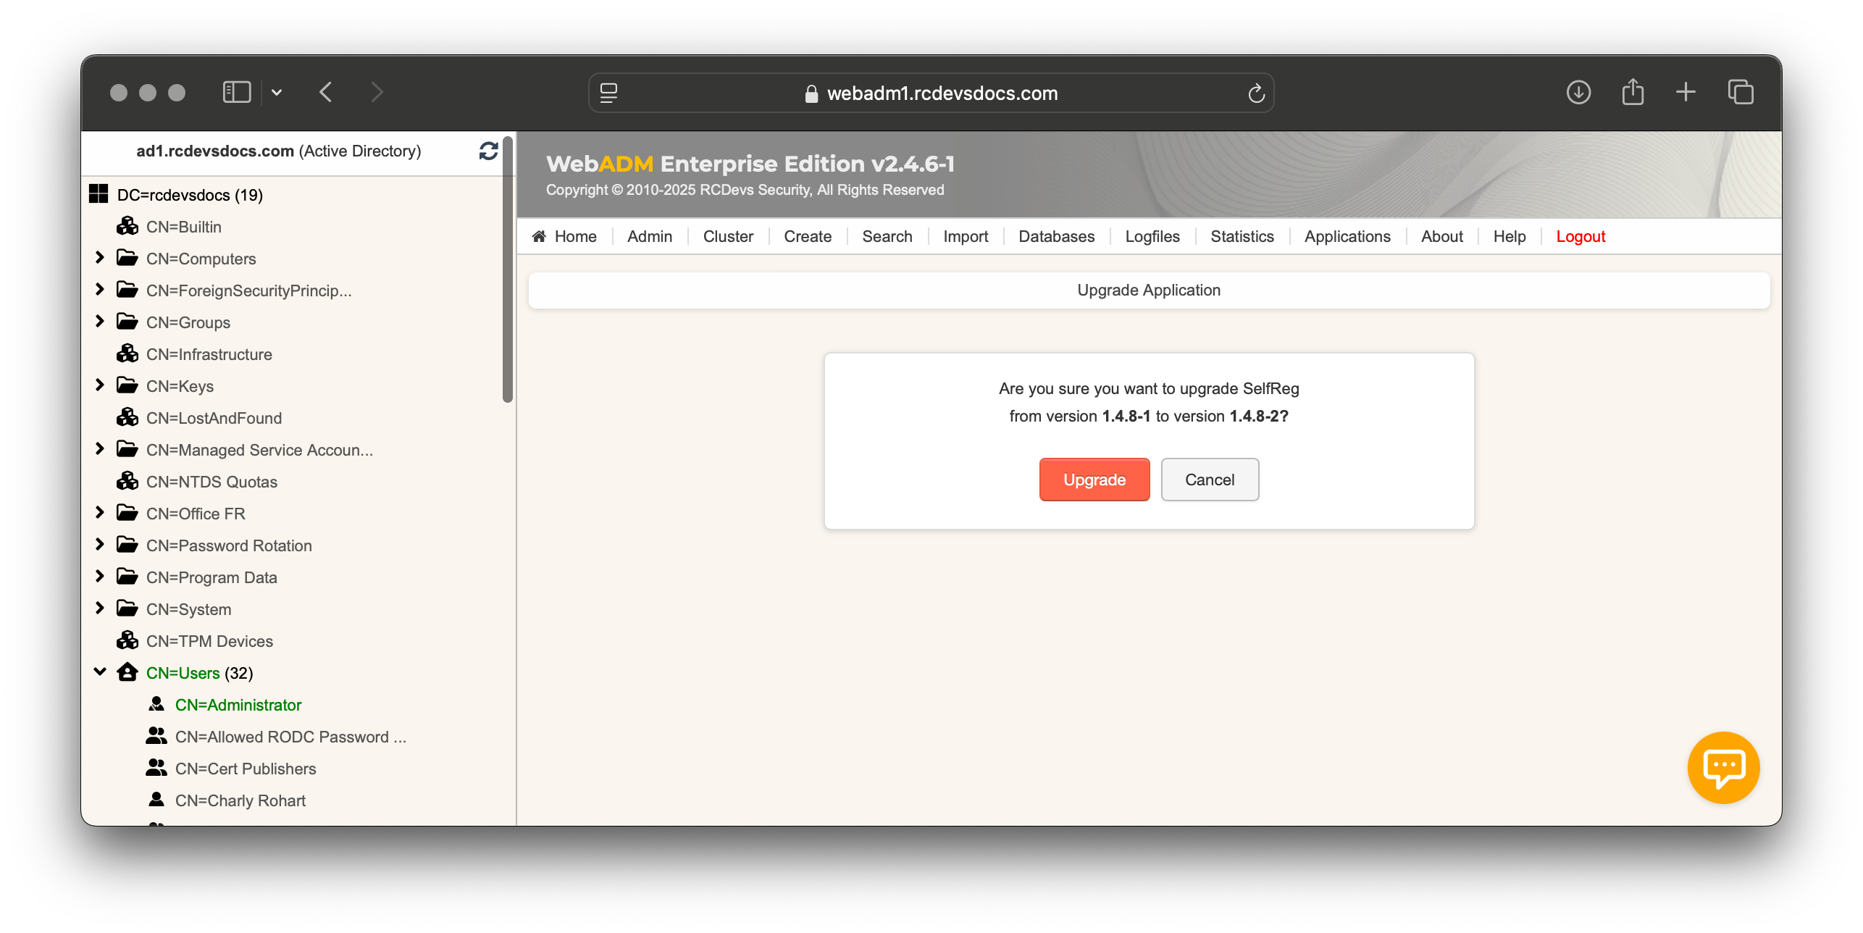
Task: Click the CN=Builtin container icon
Action: 127,226
